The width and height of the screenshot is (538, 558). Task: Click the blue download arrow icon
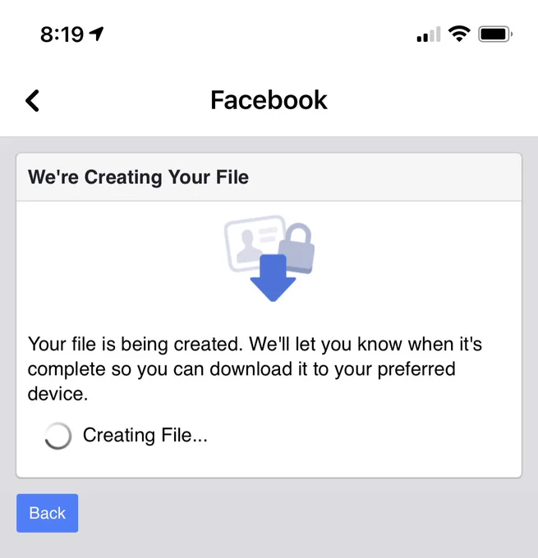point(273,278)
